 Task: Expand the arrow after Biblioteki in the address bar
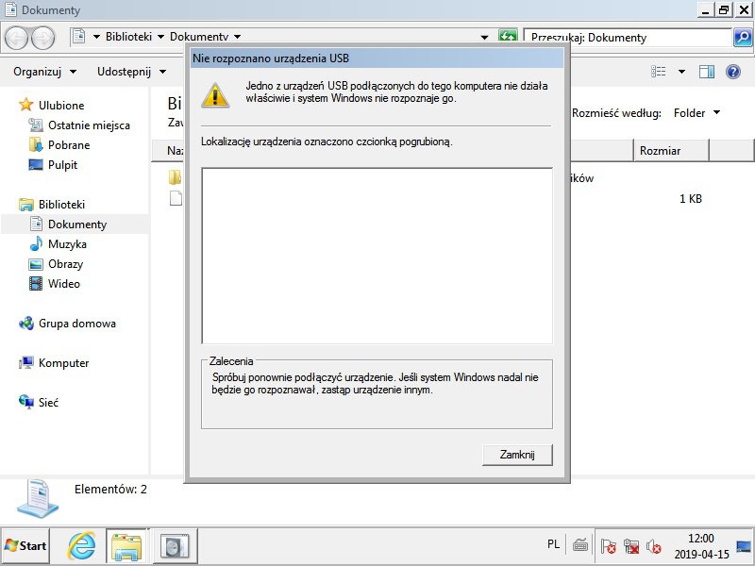tap(160, 37)
